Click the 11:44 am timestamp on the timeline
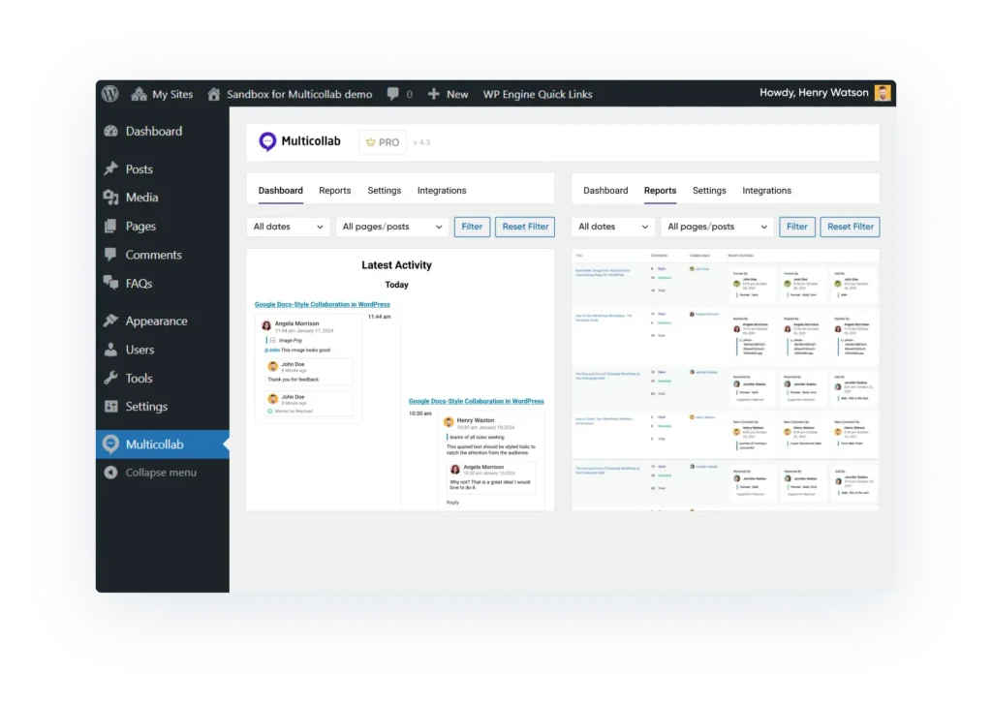This screenshot has width=992, height=704. coord(380,317)
